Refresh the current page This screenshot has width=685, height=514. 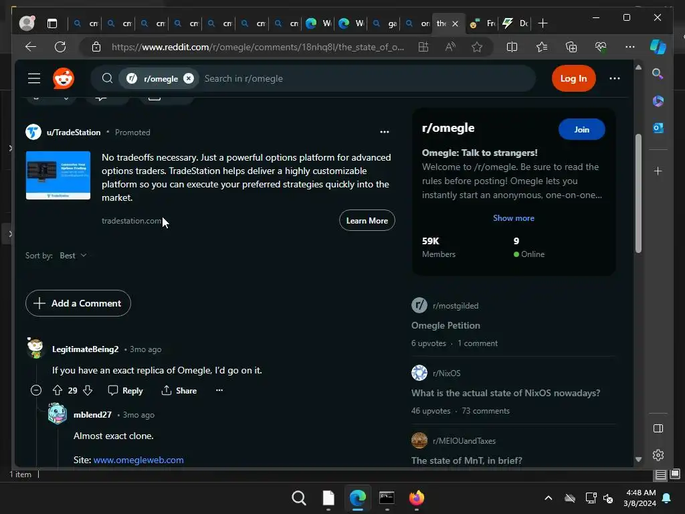tap(60, 47)
